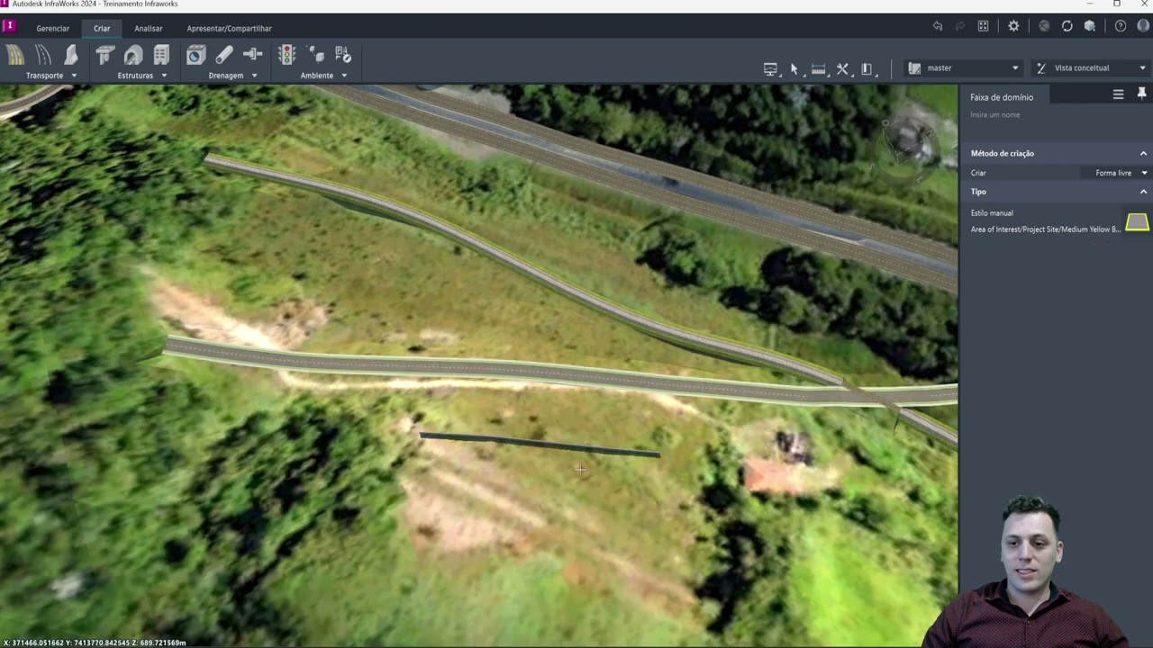Viewport: 1153px width, 648px height.
Task: Open the user profile avatar icon
Action: (x=1143, y=26)
